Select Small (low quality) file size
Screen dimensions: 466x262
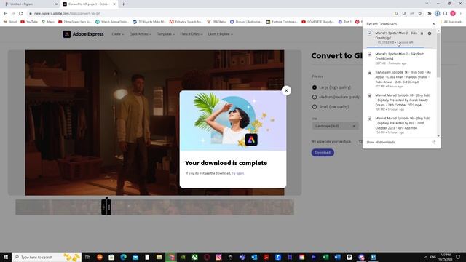click(315, 107)
